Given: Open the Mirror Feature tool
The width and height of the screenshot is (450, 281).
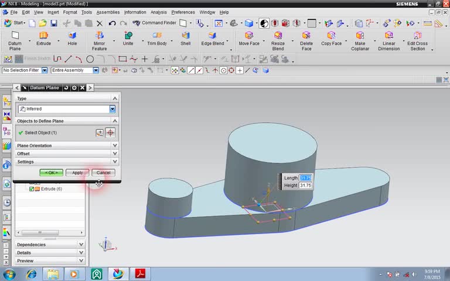Looking at the screenshot, I should (x=100, y=36).
